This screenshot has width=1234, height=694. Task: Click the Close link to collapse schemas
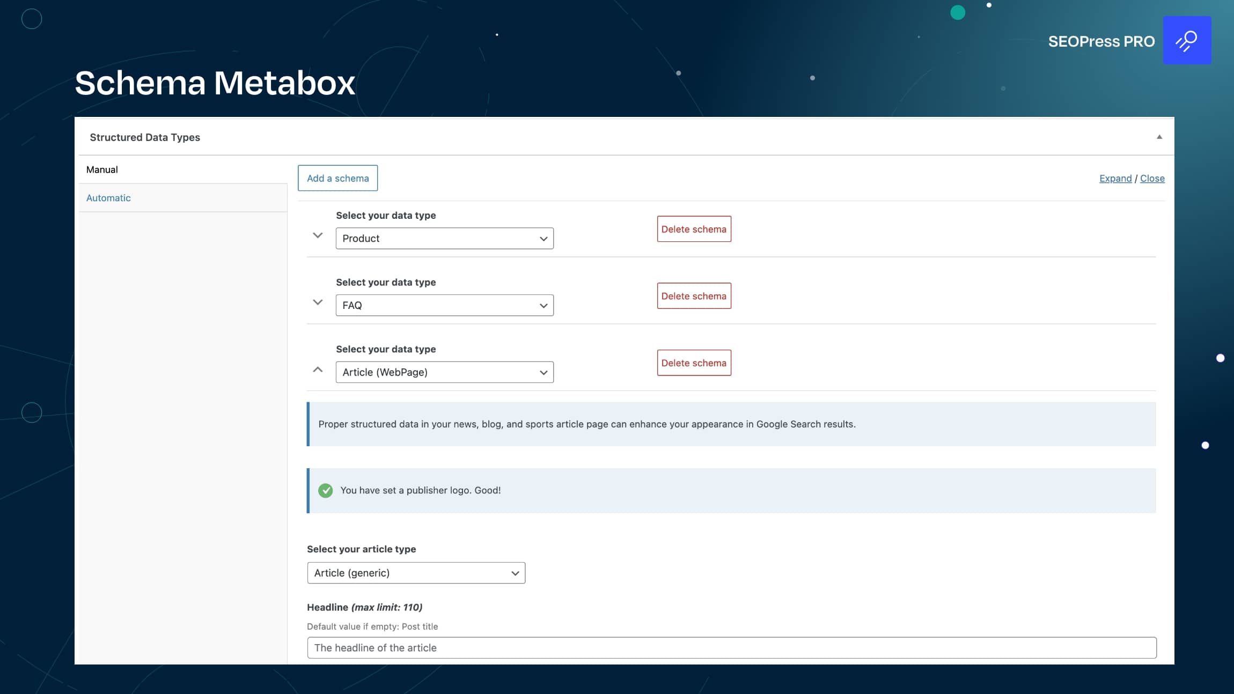(x=1152, y=178)
